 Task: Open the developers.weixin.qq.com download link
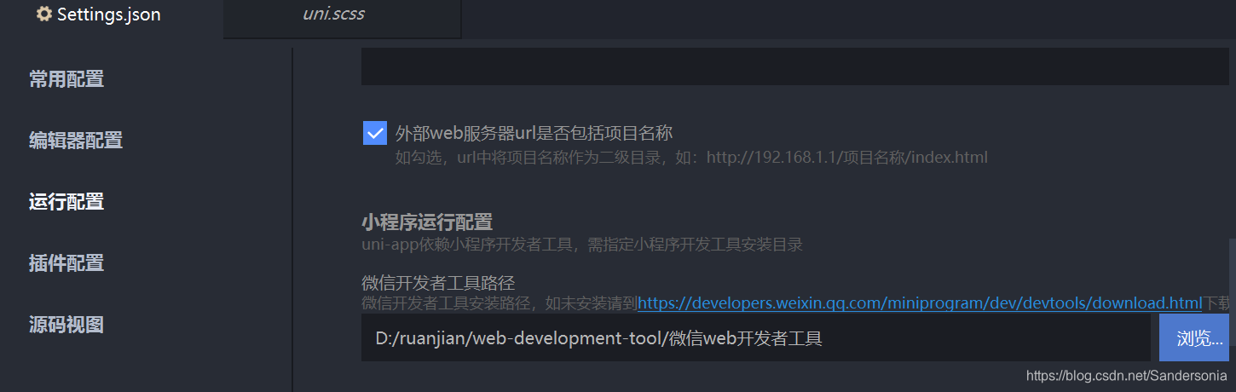pos(920,303)
